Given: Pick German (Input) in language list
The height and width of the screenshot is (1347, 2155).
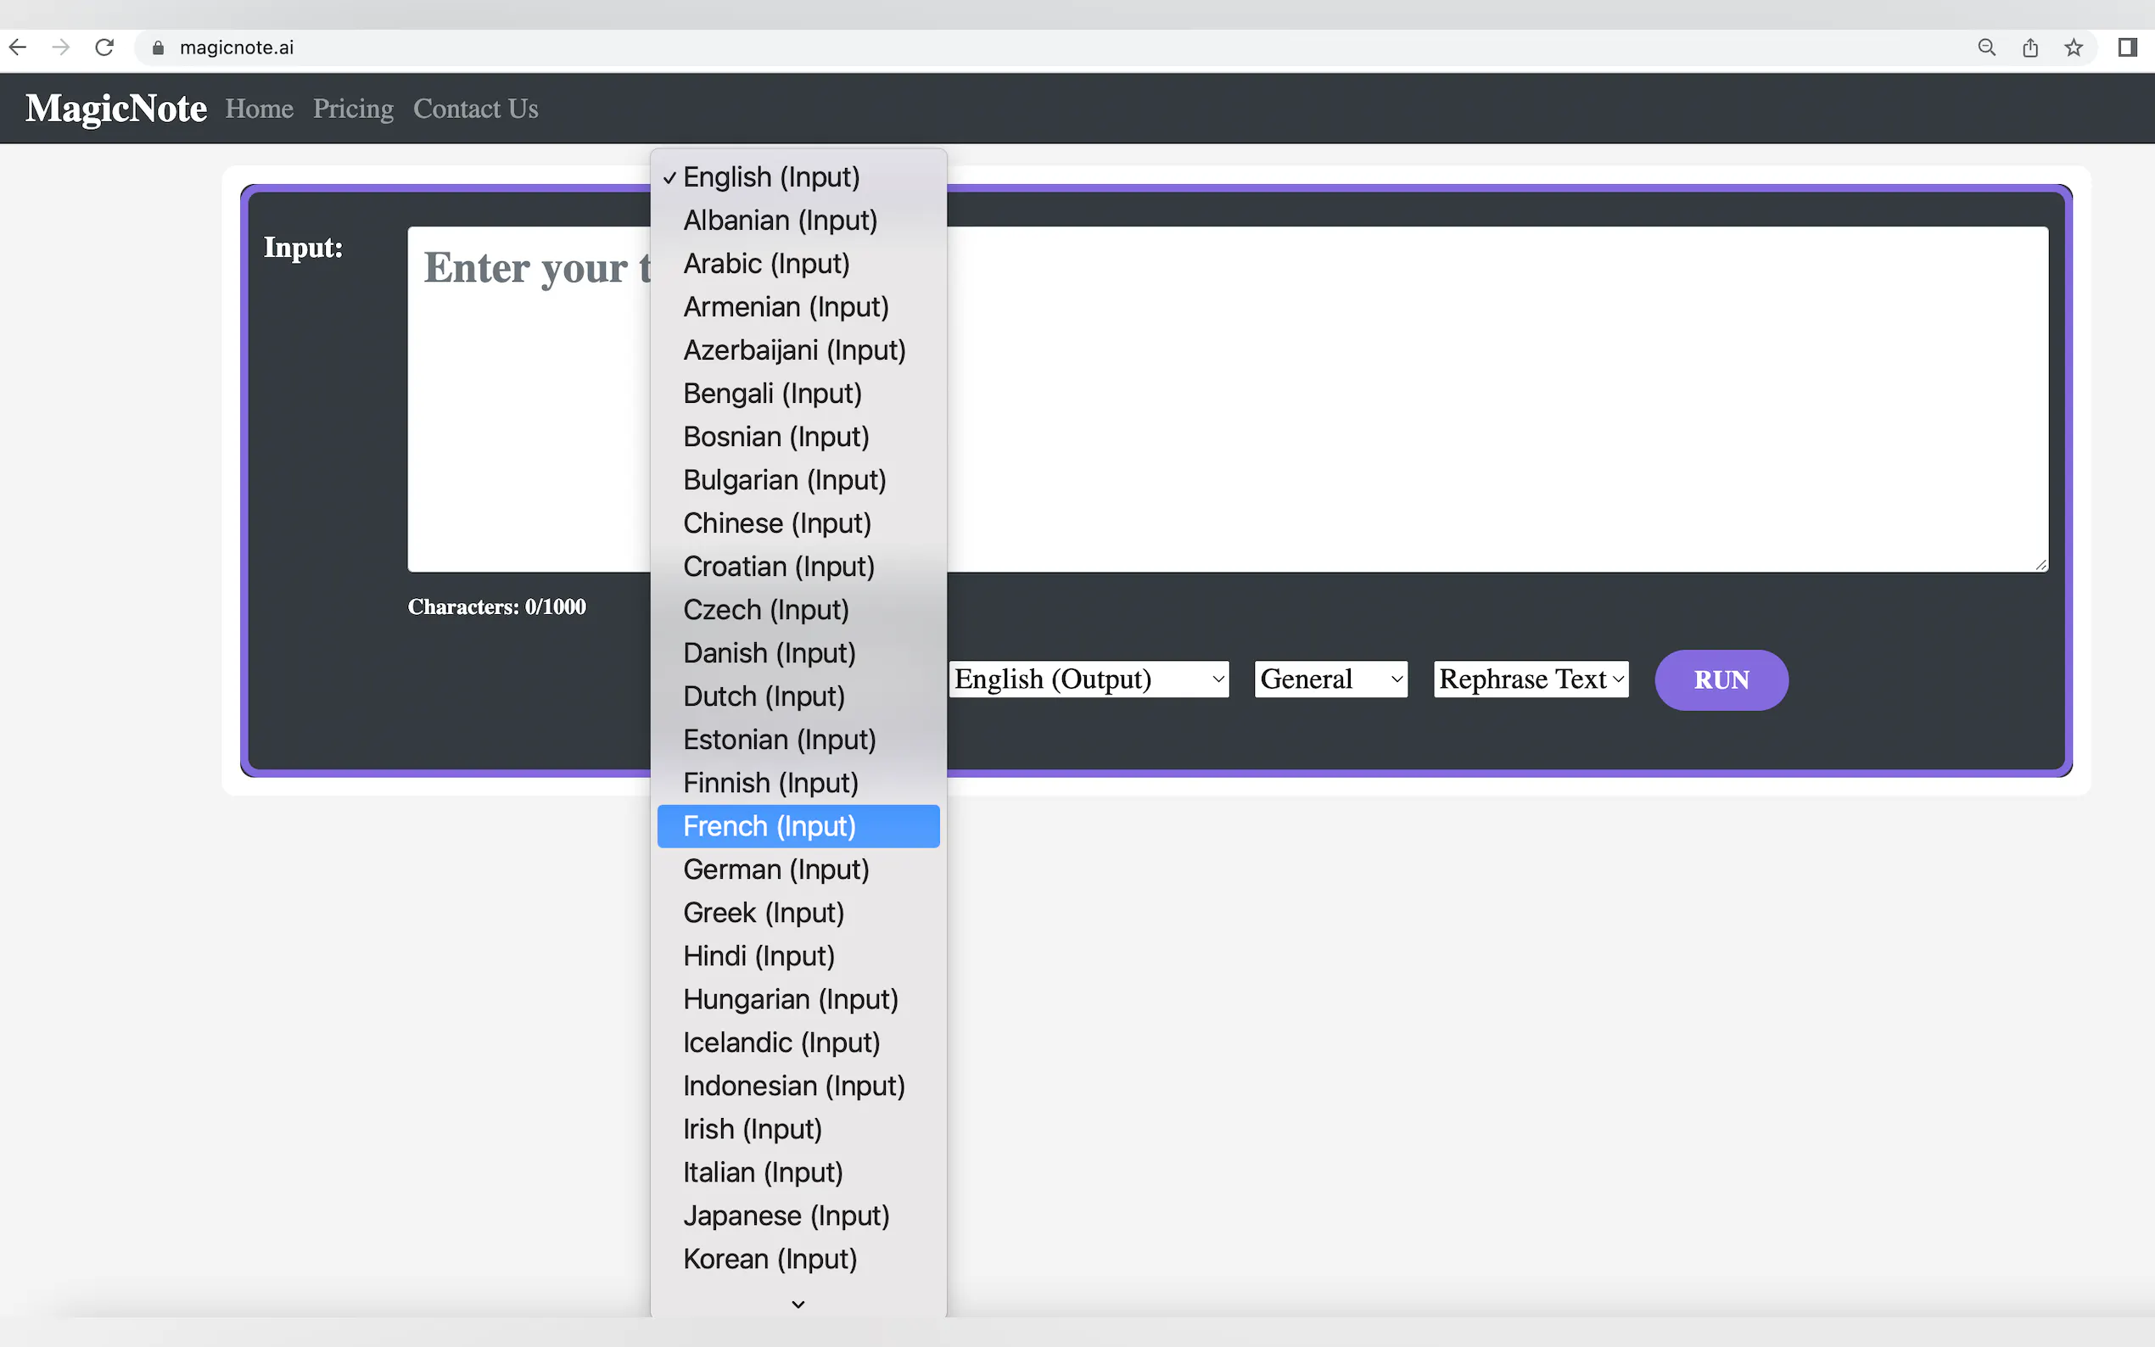Looking at the screenshot, I should coord(776,869).
